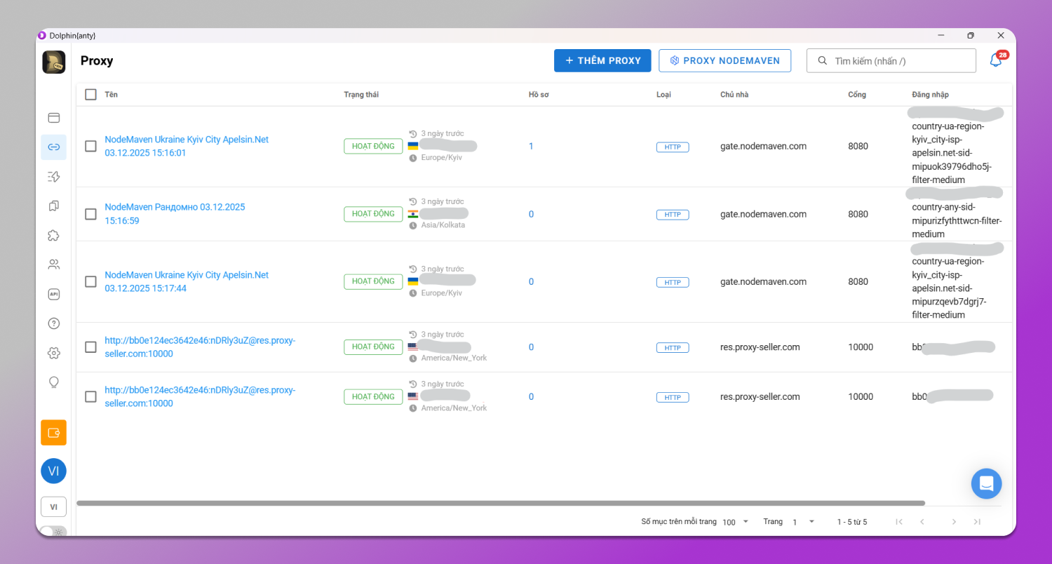The height and width of the screenshot is (564, 1052).
Task: Open the VI language selector
Action: [54, 506]
